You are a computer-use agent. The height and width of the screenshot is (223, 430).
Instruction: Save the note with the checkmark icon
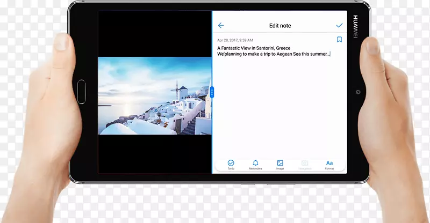pyautogui.click(x=339, y=25)
